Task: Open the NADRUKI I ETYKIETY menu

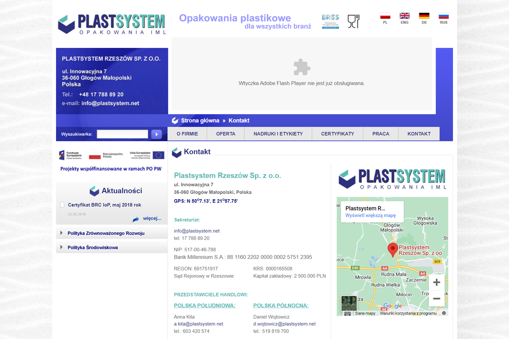Action: click(278, 134)
